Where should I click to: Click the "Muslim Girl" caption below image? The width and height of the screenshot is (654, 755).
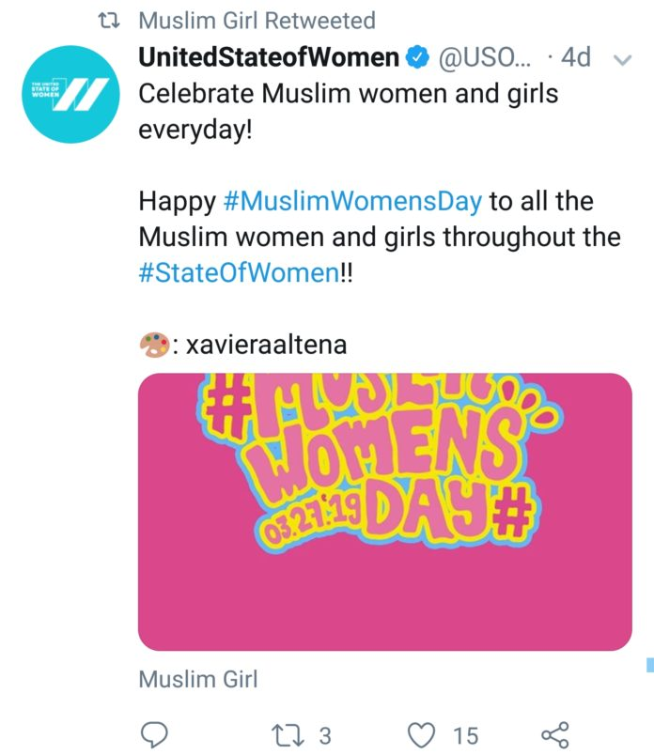point(198,679)
